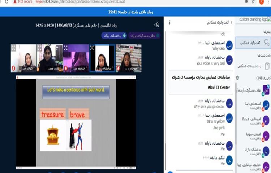Click talking indicator بدخشان، باران
The width and height of the screenshot is (271, 173).
click(114, 36)
